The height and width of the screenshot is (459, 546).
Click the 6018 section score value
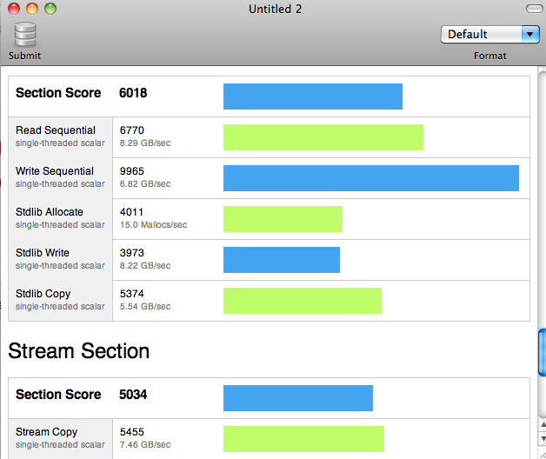click(x=133, y=93)
